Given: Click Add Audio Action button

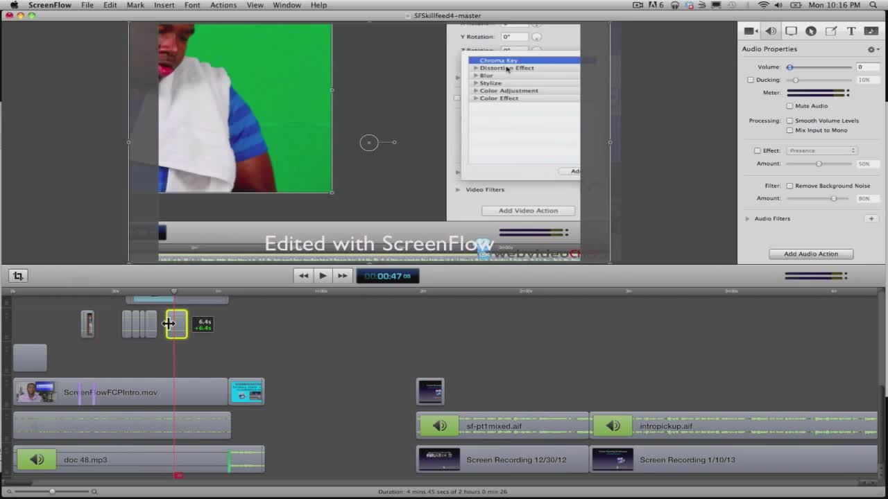Looking at the screenshot, I should [811, 254].
